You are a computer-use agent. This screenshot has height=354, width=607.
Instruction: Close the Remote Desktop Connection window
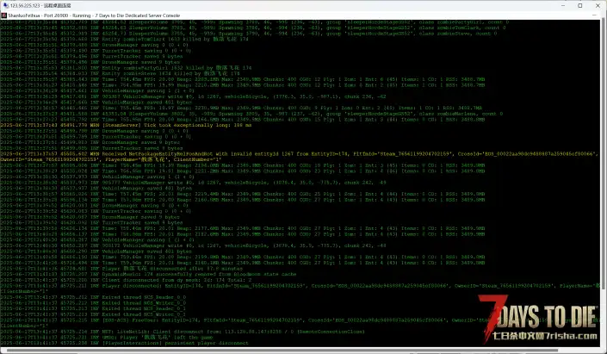[596, 4]
